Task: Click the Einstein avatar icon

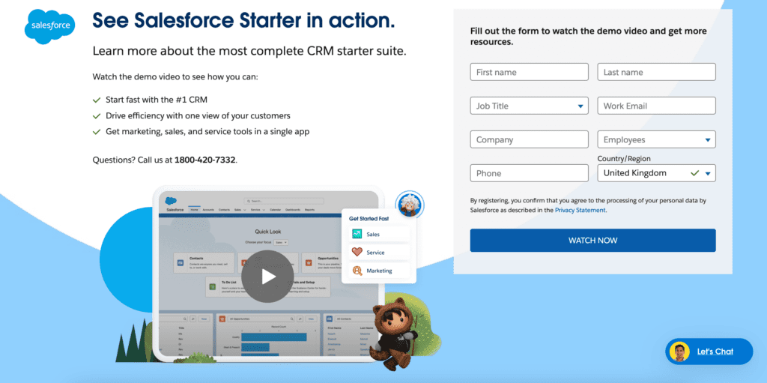Action: tap(409, 204)
